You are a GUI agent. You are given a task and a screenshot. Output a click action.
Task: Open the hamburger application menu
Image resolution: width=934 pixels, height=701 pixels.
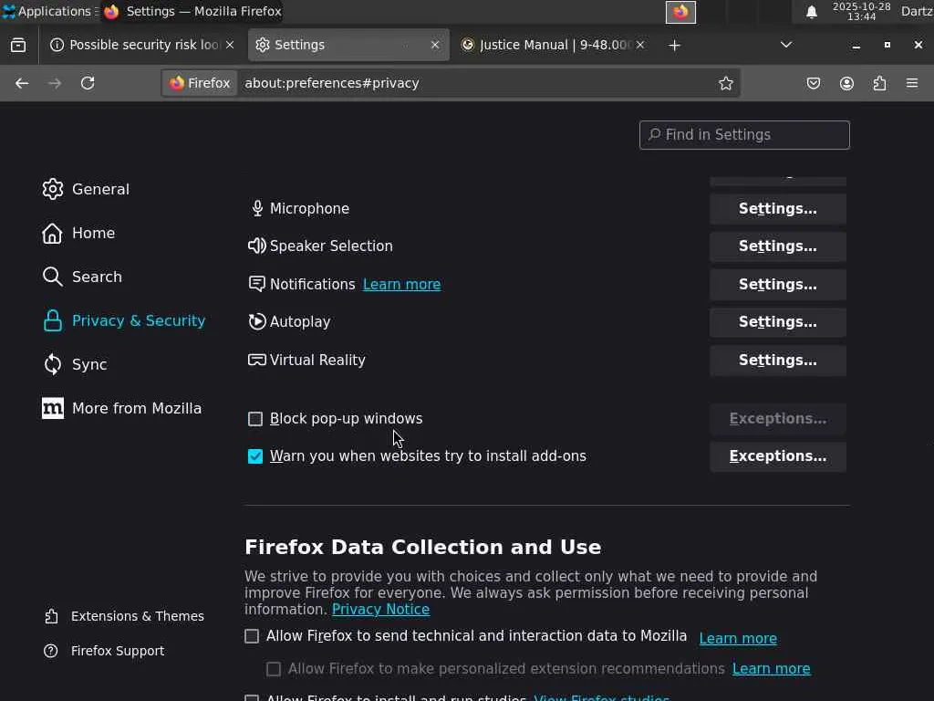coord(912,83)
